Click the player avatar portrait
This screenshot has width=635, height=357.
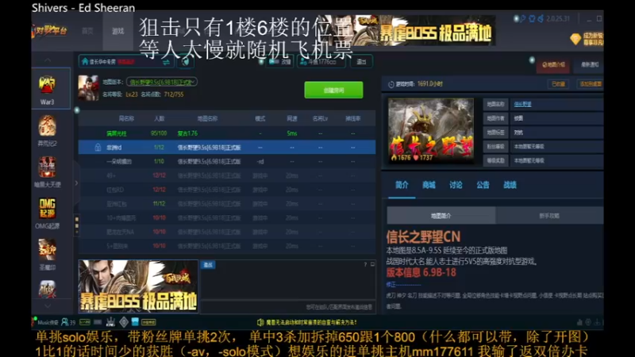pyautogui.click(x=89, y=87)
